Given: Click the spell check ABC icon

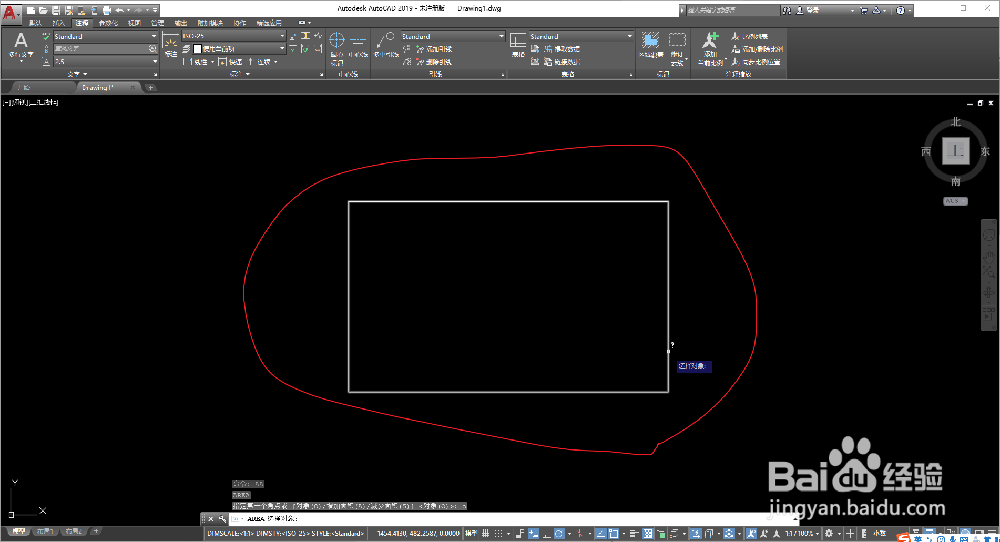Looking at the screenshot, I should pyautogui.click(x=46, y=36).
